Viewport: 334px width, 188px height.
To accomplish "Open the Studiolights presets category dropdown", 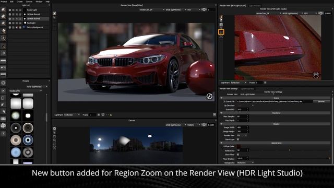I will (26, 91).
